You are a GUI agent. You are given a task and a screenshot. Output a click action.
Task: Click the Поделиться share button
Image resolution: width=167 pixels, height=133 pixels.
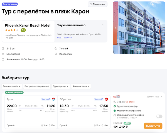pos(98,4)
